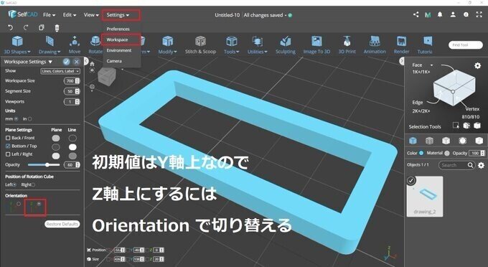Select the drawing_2 object thumbnail
This screenshot has width=488, height=267.
point(425,197)
